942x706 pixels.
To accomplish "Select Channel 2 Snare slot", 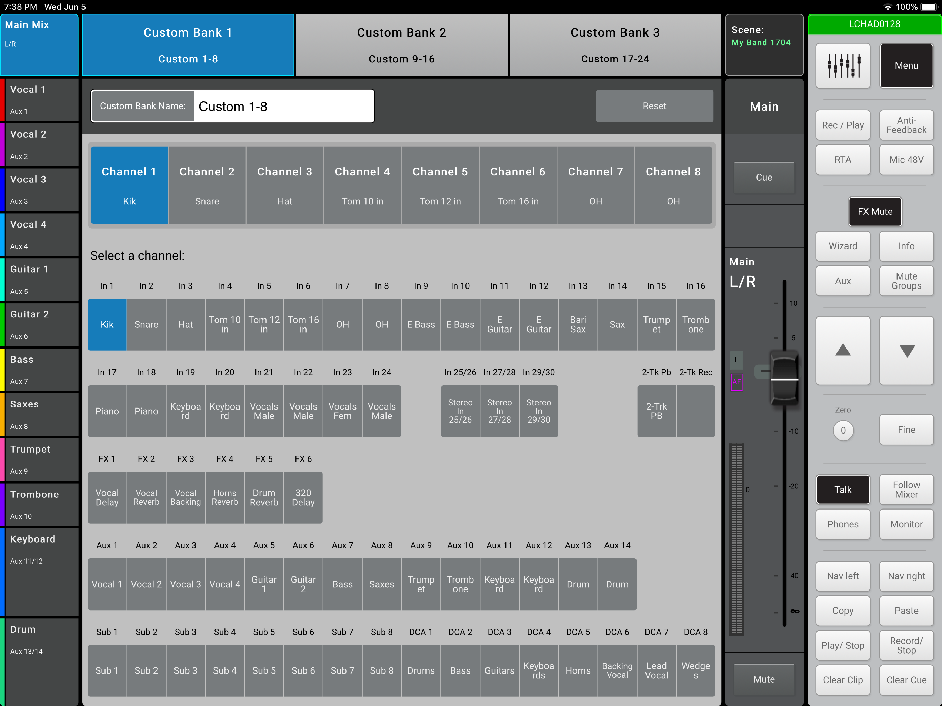I will tap(207, 185).
